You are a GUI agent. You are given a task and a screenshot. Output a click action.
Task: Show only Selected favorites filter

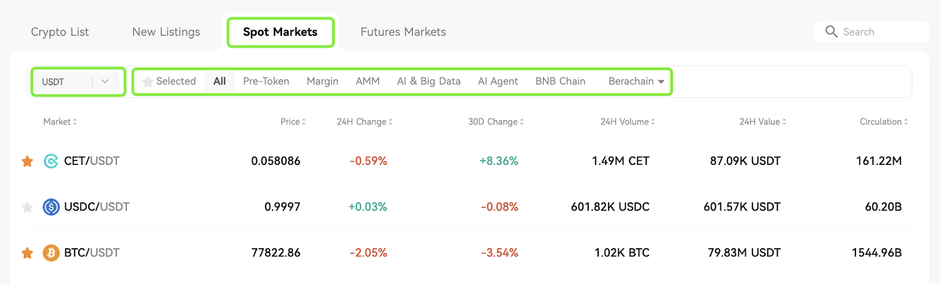point(169,82)
